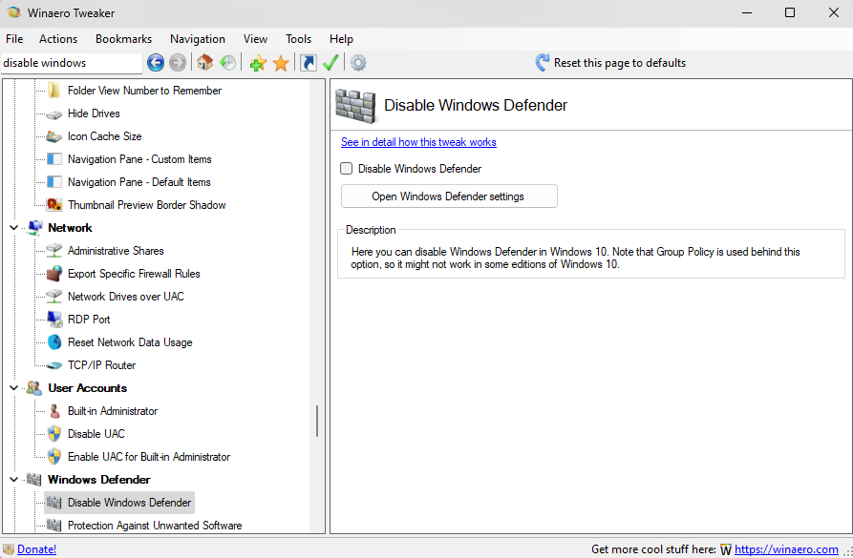Image resolution: width=853 pixels, height=558 pixels.
Task: Go to the Home page icon
Action: [205, 63]
